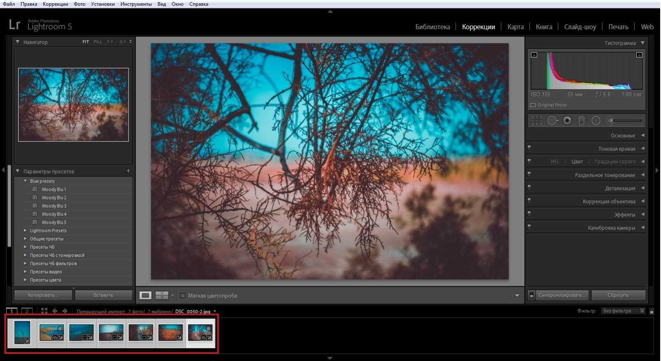Screen dimensions: 661x361
Task: Select the Spot Removal tool
Action: pyautogui.click(x=552, y=121)
